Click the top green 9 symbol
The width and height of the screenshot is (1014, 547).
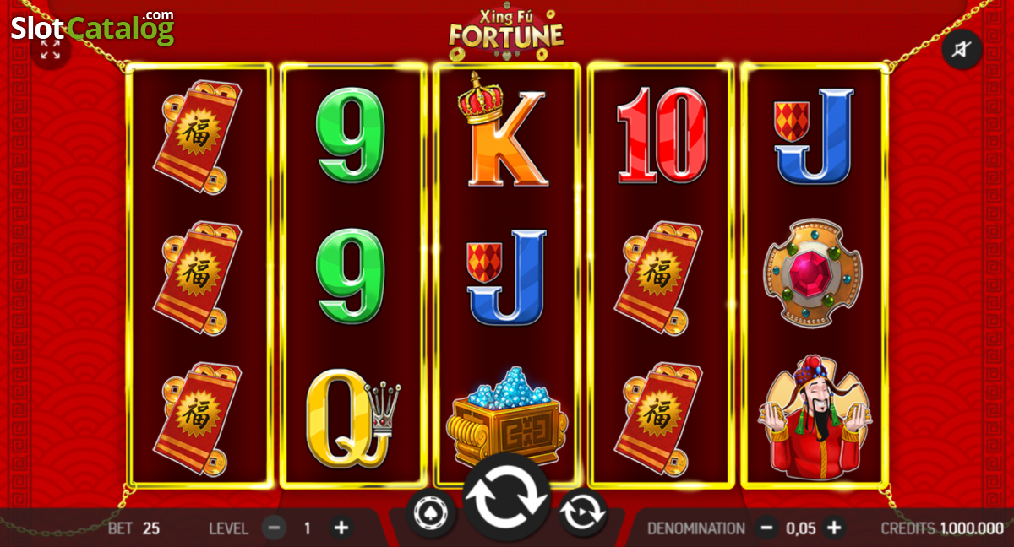pyautogui.click(x=350, y=135)
